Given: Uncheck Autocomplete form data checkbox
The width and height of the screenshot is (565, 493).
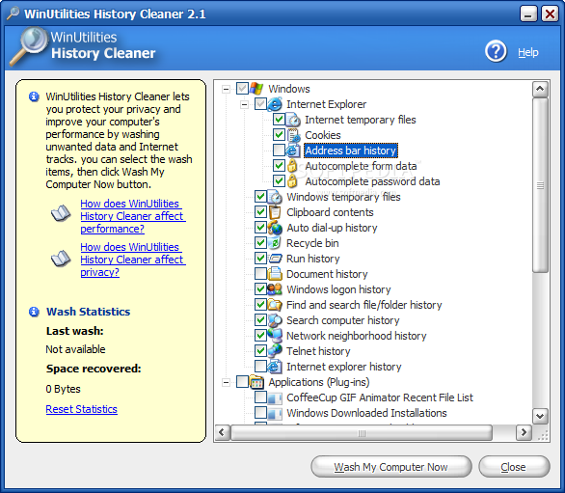Looking at the screenshot, I should (x=279, y=165).
